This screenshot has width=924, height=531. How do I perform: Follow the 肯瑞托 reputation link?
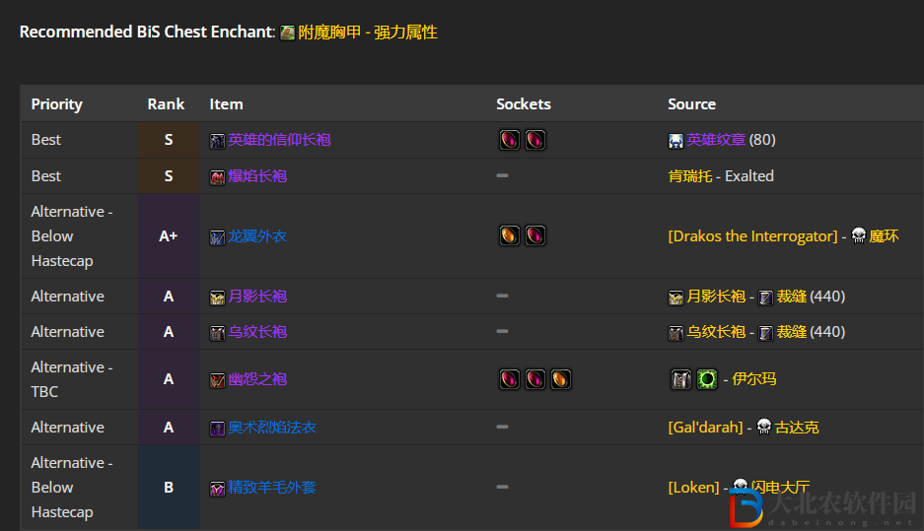coord(690,176)
